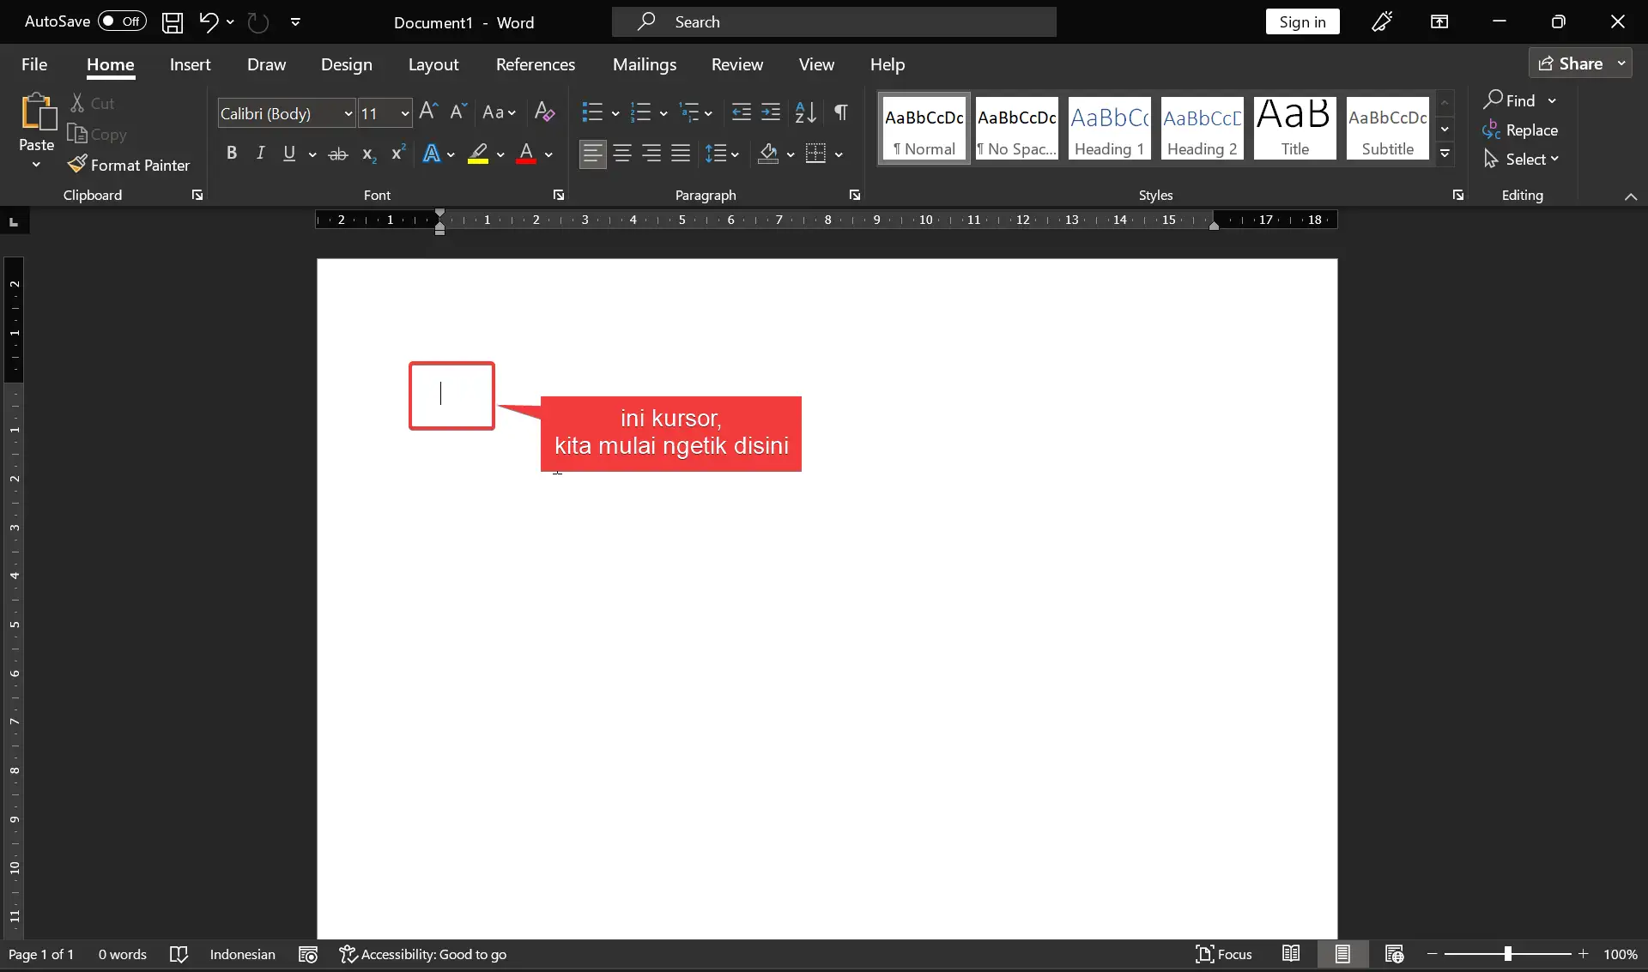1648x972 pixels.
Task: Click the Sort A-Z icon
Action: [x=805, y=112]
